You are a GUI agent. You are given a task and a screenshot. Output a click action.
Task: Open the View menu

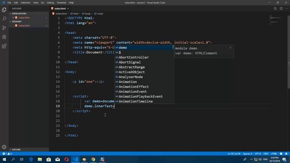pos(36,3)
